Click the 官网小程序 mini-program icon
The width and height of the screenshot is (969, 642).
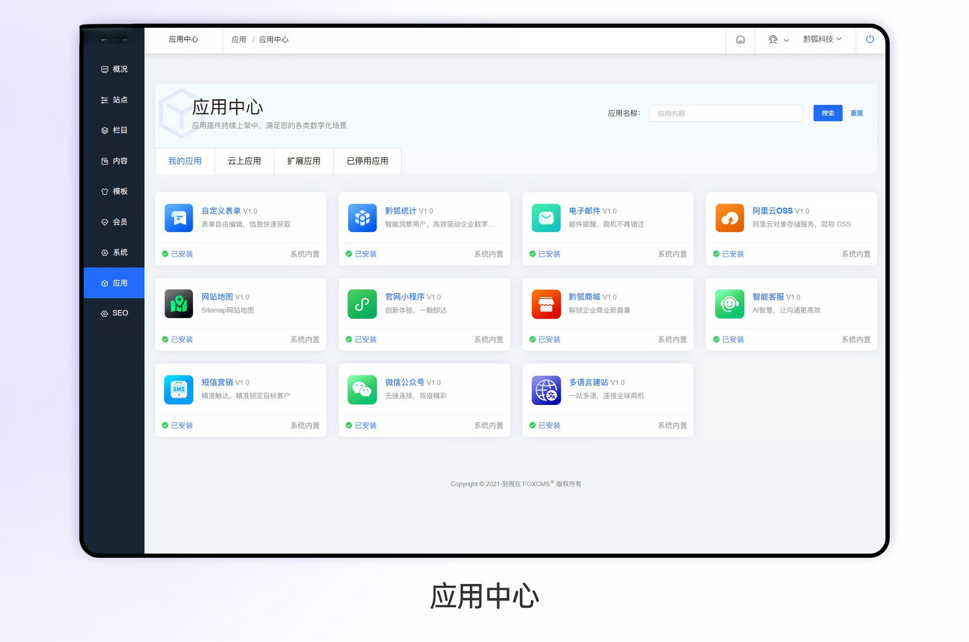(362, 304)
